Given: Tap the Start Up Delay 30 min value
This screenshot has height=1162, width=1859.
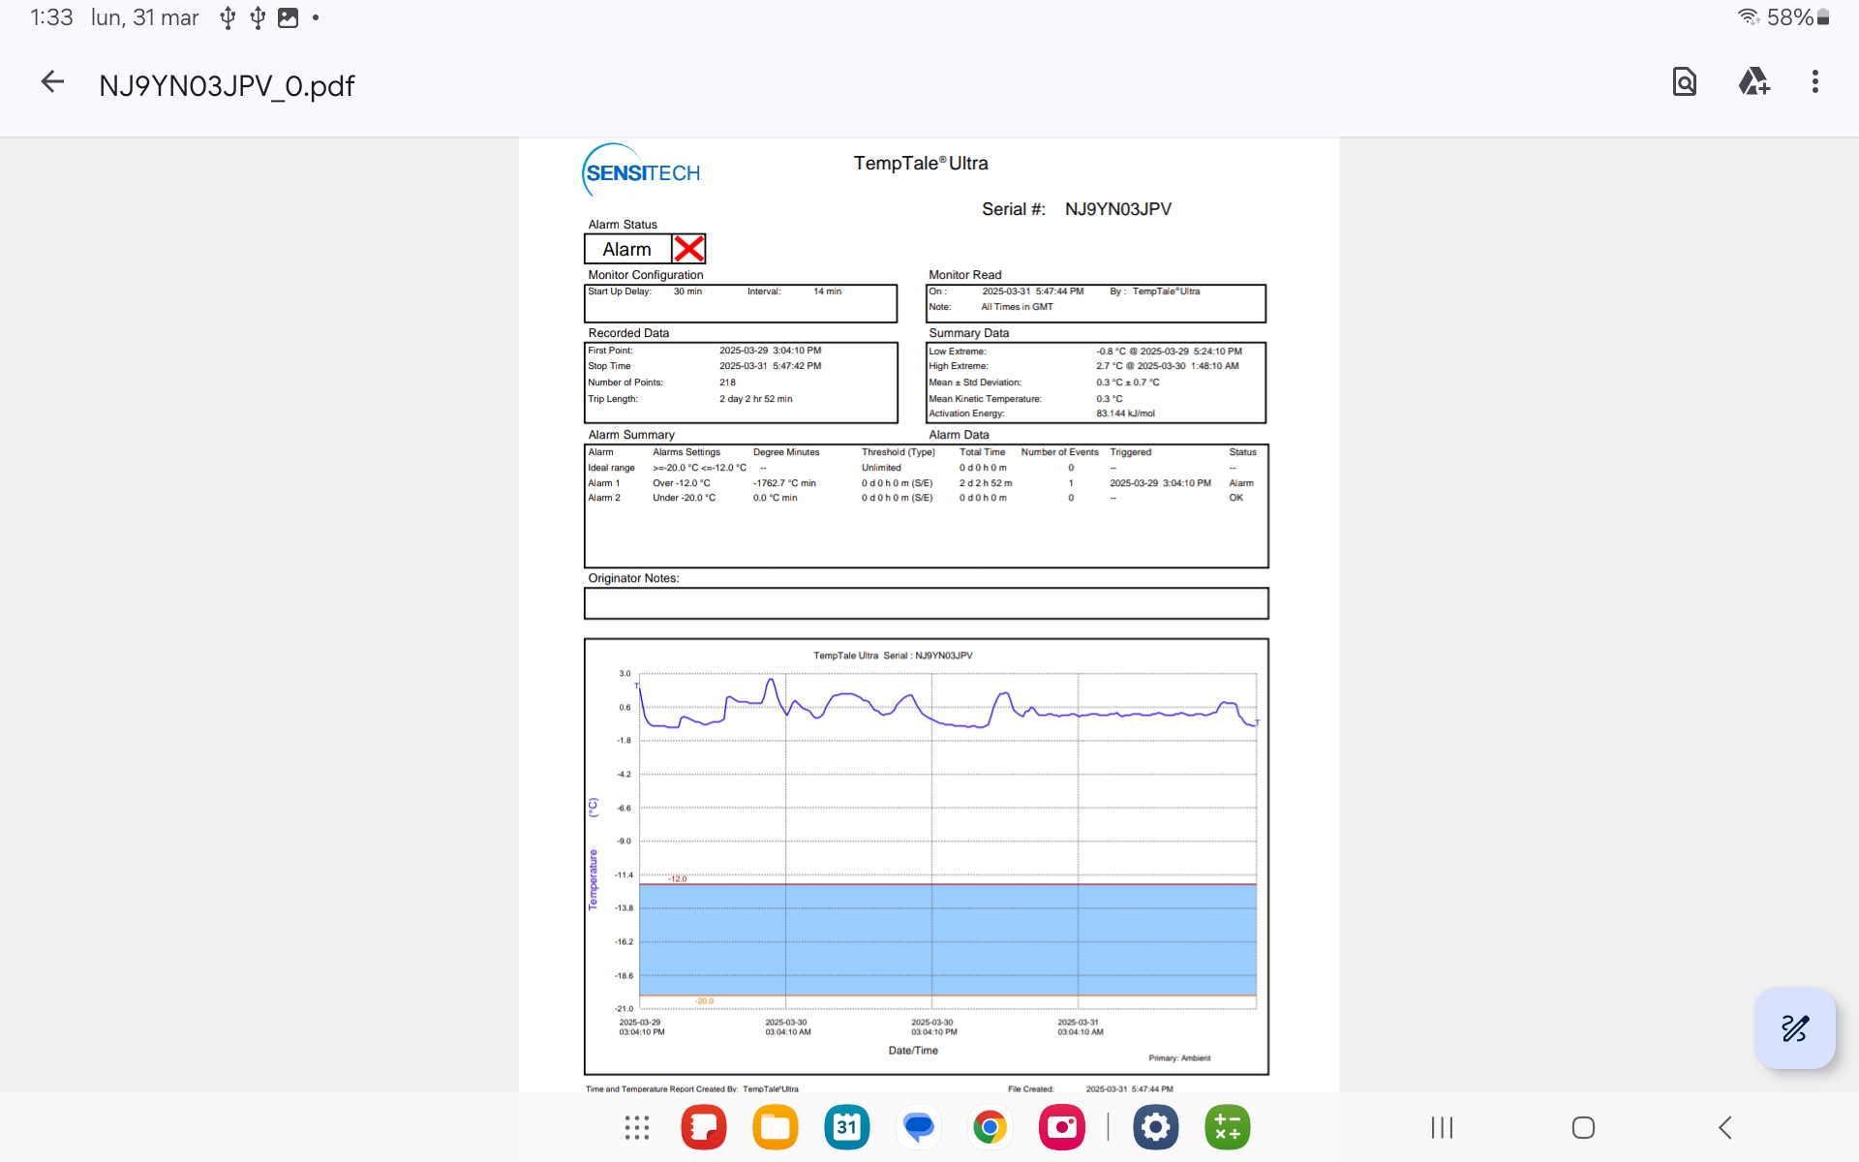Looking at the screenshot, I should pyautogui.click(x=687, y=291).
